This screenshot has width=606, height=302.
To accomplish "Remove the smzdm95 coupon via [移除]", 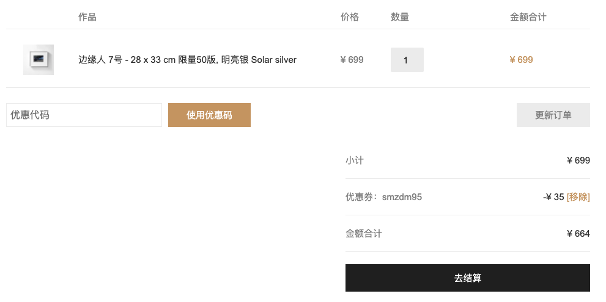I will (x=578, y=197).
